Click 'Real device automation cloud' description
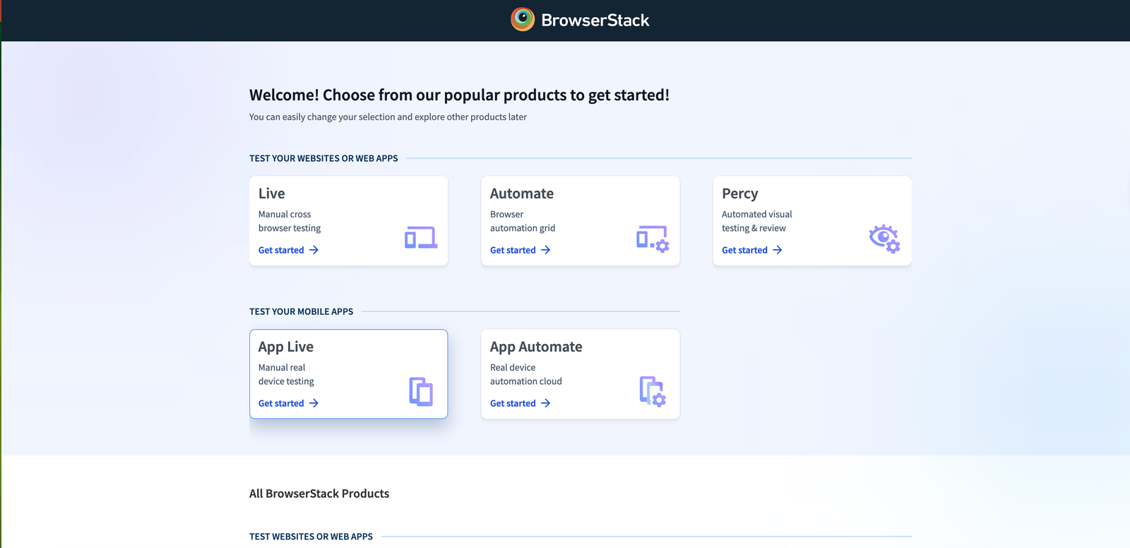The height and width of the screenshot is (548, 1130). [x=526, y=374]
